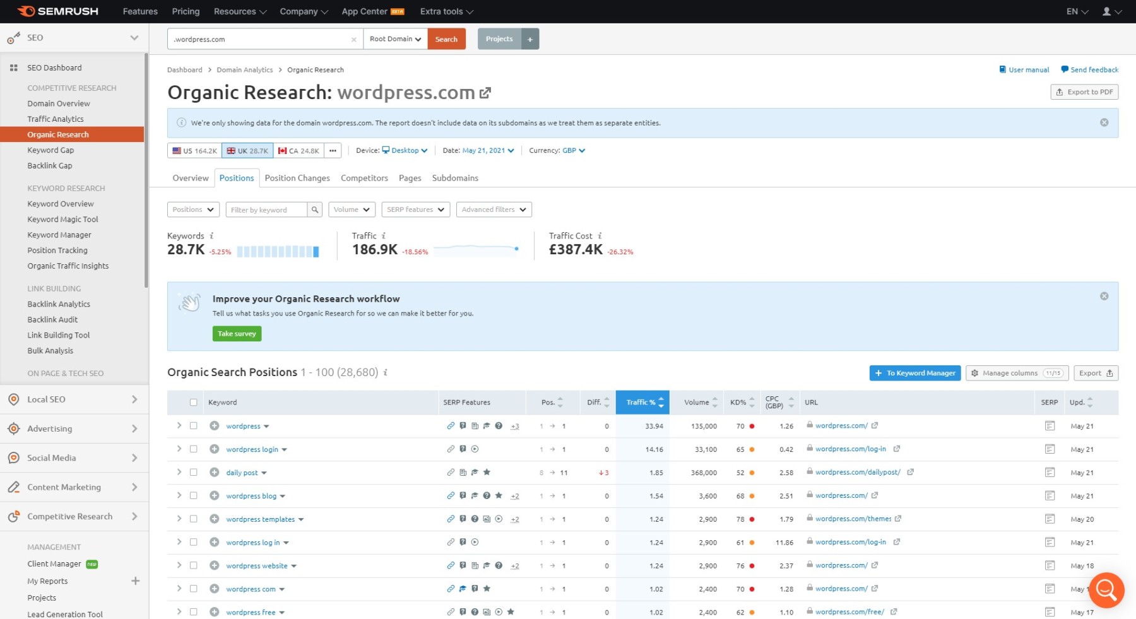Check the 'wordpress' keyword row checkbox
This screenshot has height=619, width=1136.
(194, 426)
